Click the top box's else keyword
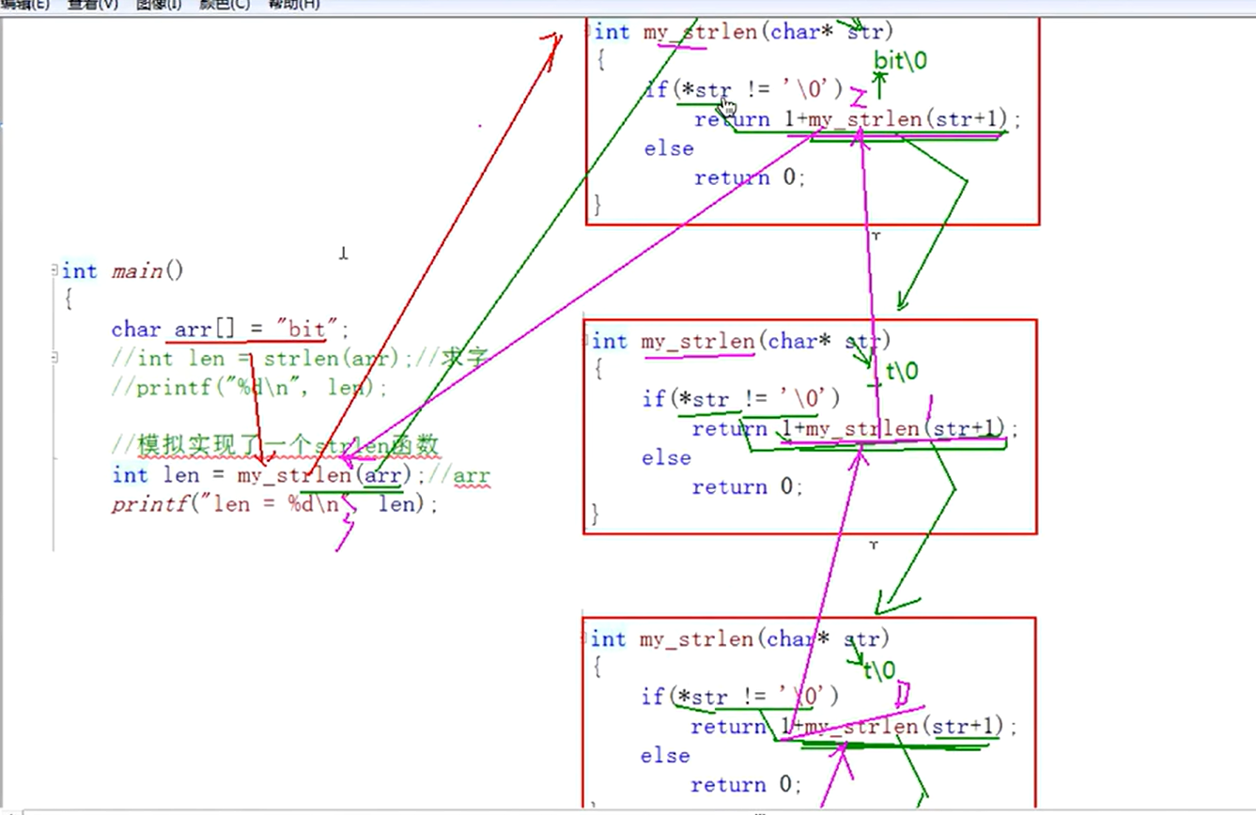 tap(669, 148)
